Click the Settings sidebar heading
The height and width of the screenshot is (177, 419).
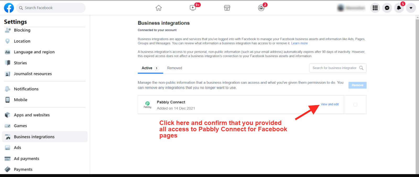point(15,22)
